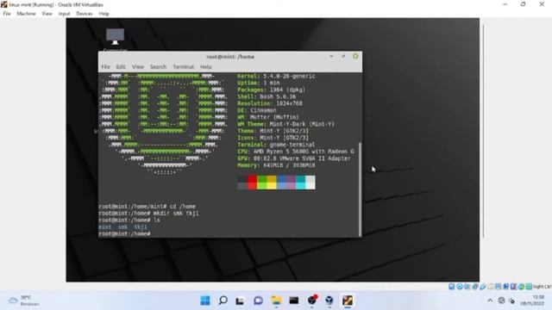Close the root@mint terminal window
Viewport: 552px width, 310px height.
[x=355, y=56]
